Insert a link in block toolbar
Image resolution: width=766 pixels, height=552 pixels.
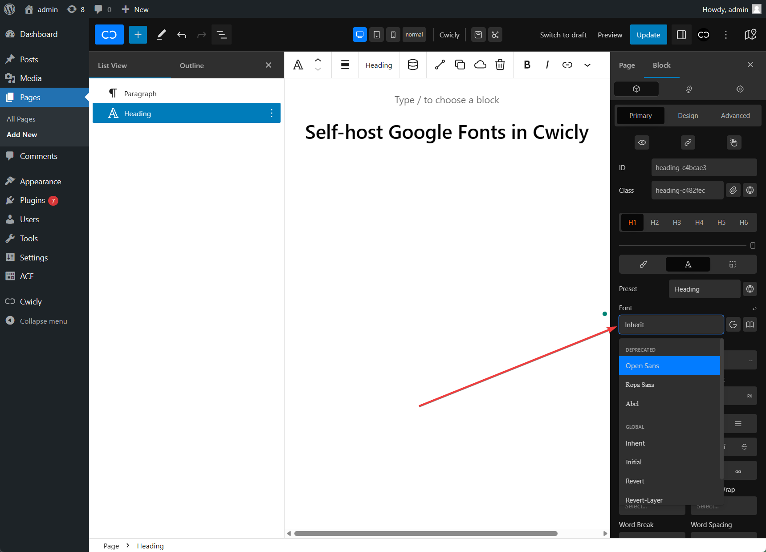point(567,65)
